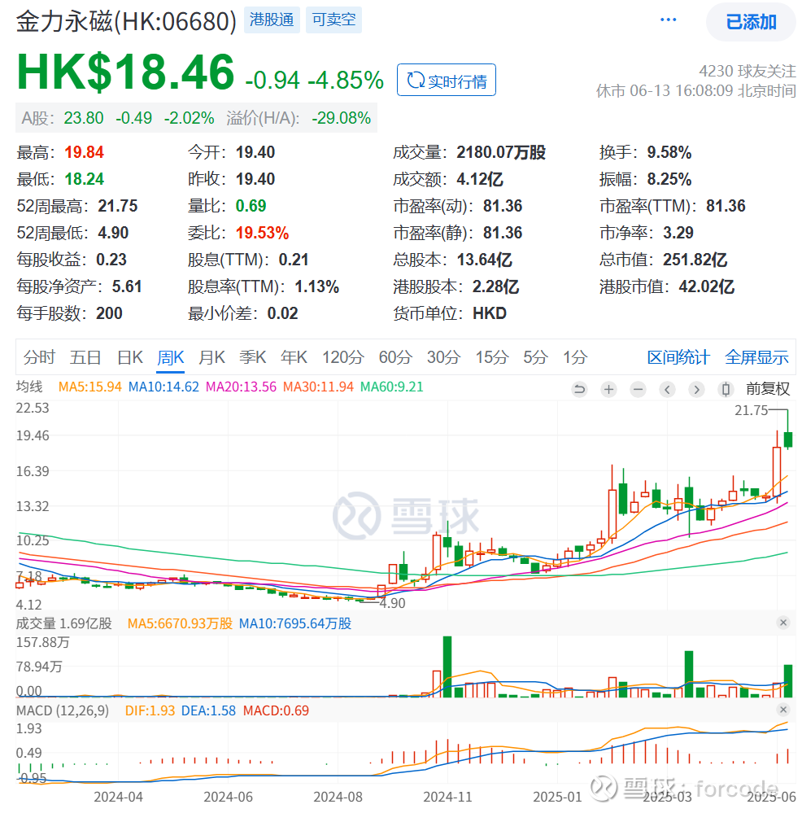Click the 最高 19.84 value
Viewport: 802px width, 813px height.
coord(84,152)
